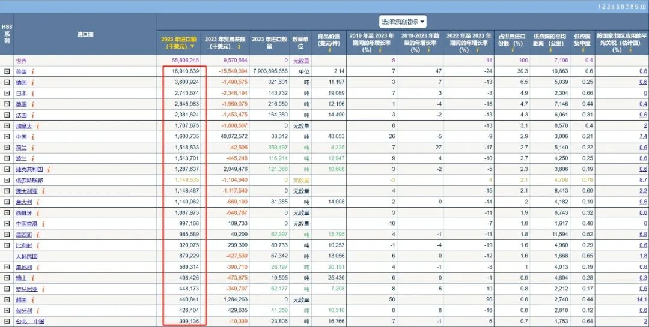649x327 pixels.
Task: Expand the 俄罗斯联邦 row
Action: pyautogui.click(x=7, y=180)
